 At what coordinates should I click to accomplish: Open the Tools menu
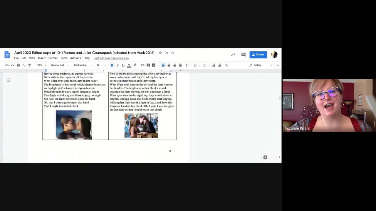point(64,58)
